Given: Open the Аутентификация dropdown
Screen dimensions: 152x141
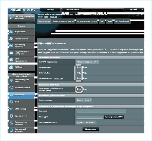Looking at the screenshot, I should 84,100.
